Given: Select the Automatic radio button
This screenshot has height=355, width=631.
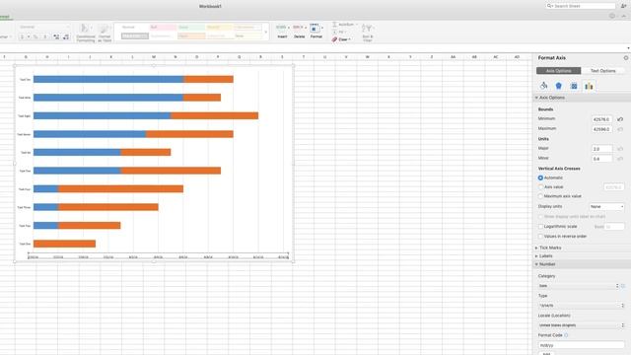Looking at the screenshot, I should [x=540, y=177].
